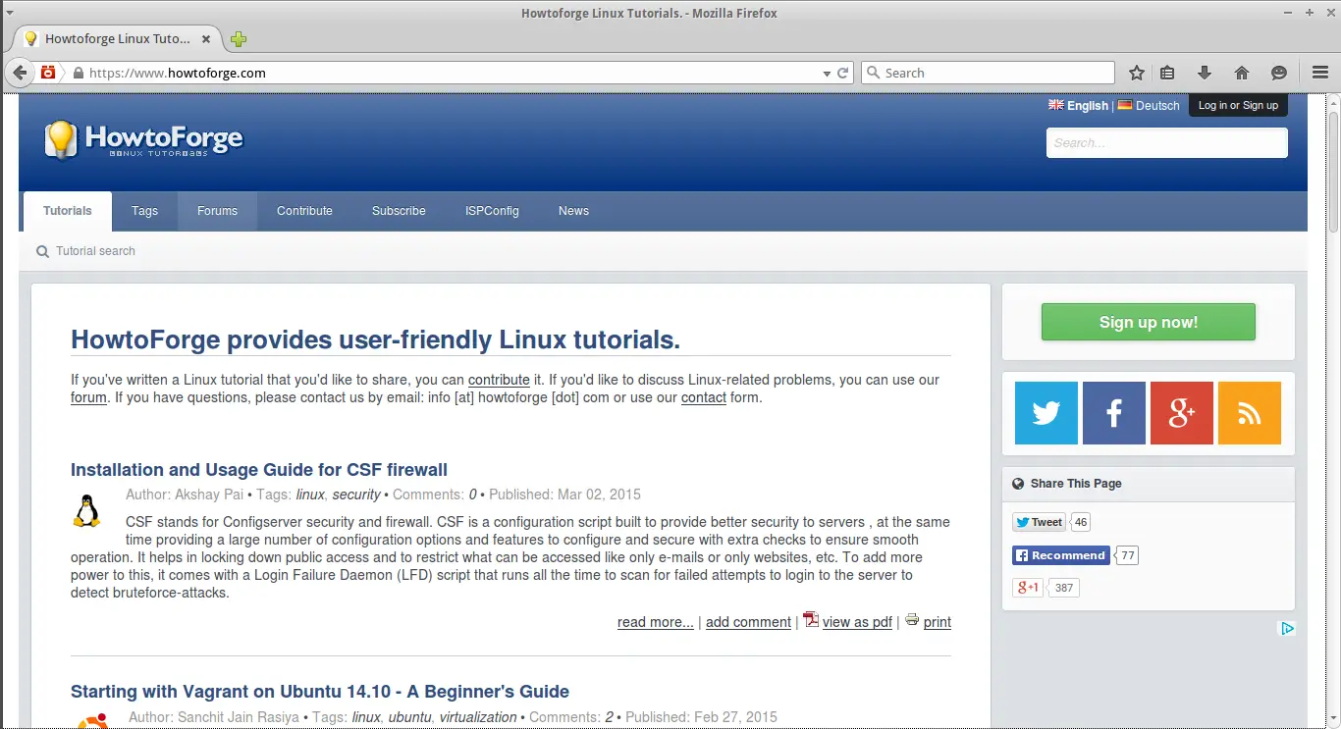
Task: Show bookmarks list icon in toolbar
Action: point(1167,73)
